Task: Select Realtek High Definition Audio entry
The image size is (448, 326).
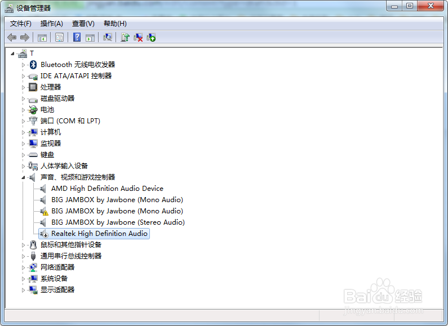Action: [99, 234]
